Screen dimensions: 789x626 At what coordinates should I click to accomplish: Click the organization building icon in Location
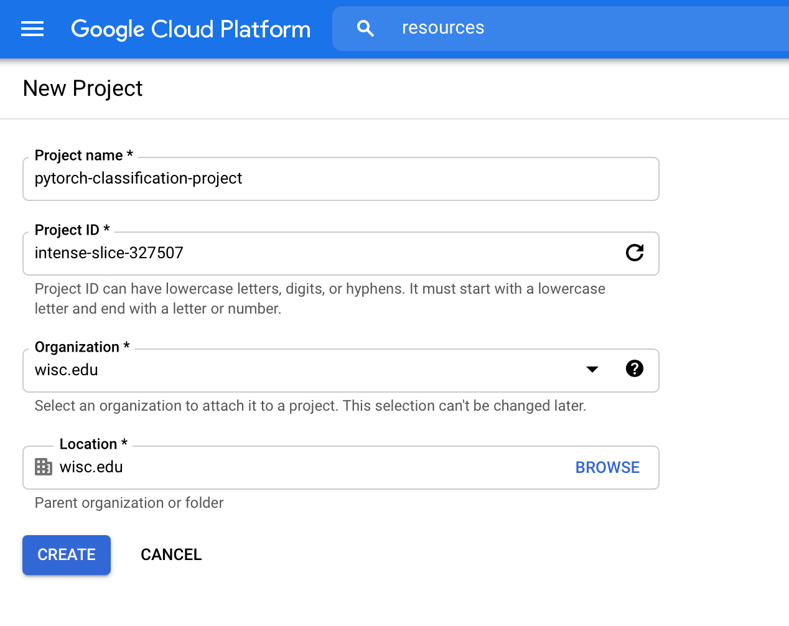(x=44, y=467)
